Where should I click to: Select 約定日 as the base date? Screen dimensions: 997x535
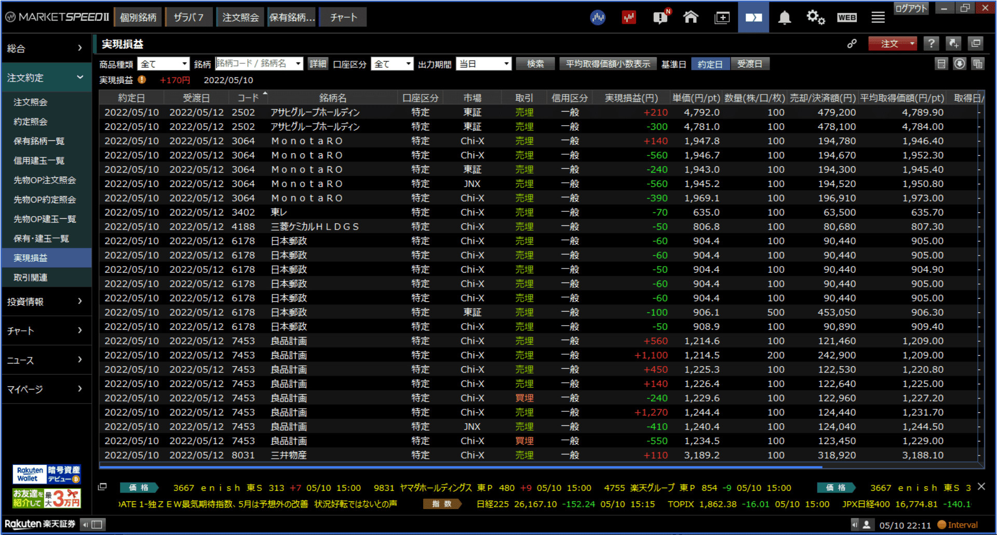pyautogui.click(x=710, y=64)
